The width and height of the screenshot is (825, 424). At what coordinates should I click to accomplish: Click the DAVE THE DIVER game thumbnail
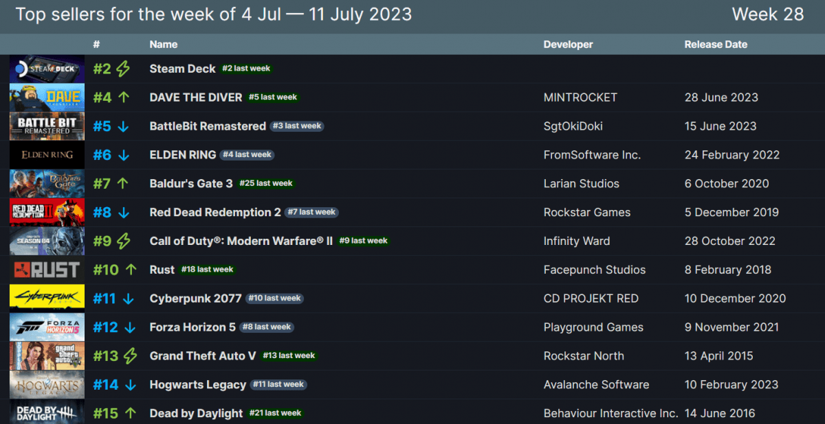coord(47,97)
